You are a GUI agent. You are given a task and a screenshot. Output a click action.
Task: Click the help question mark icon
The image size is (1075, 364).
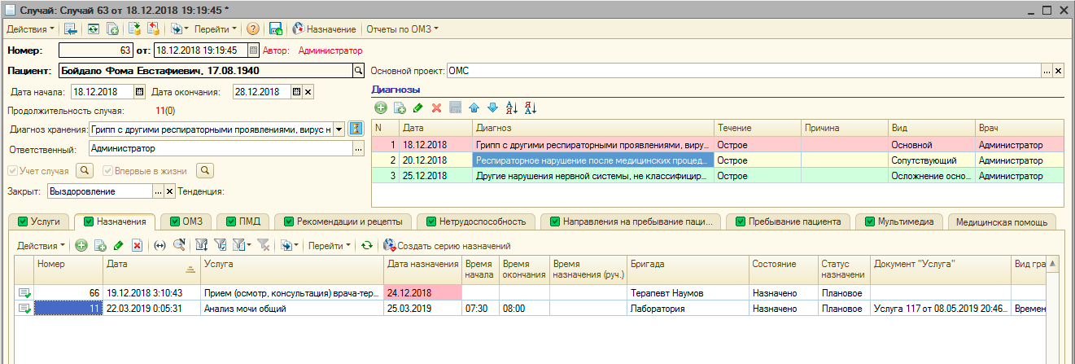[253, 29]
